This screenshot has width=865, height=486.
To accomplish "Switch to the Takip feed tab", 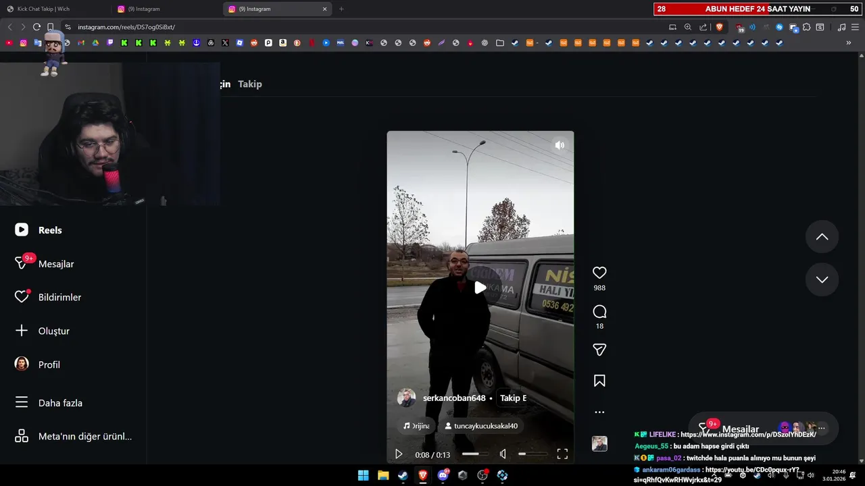I will 250,84.
